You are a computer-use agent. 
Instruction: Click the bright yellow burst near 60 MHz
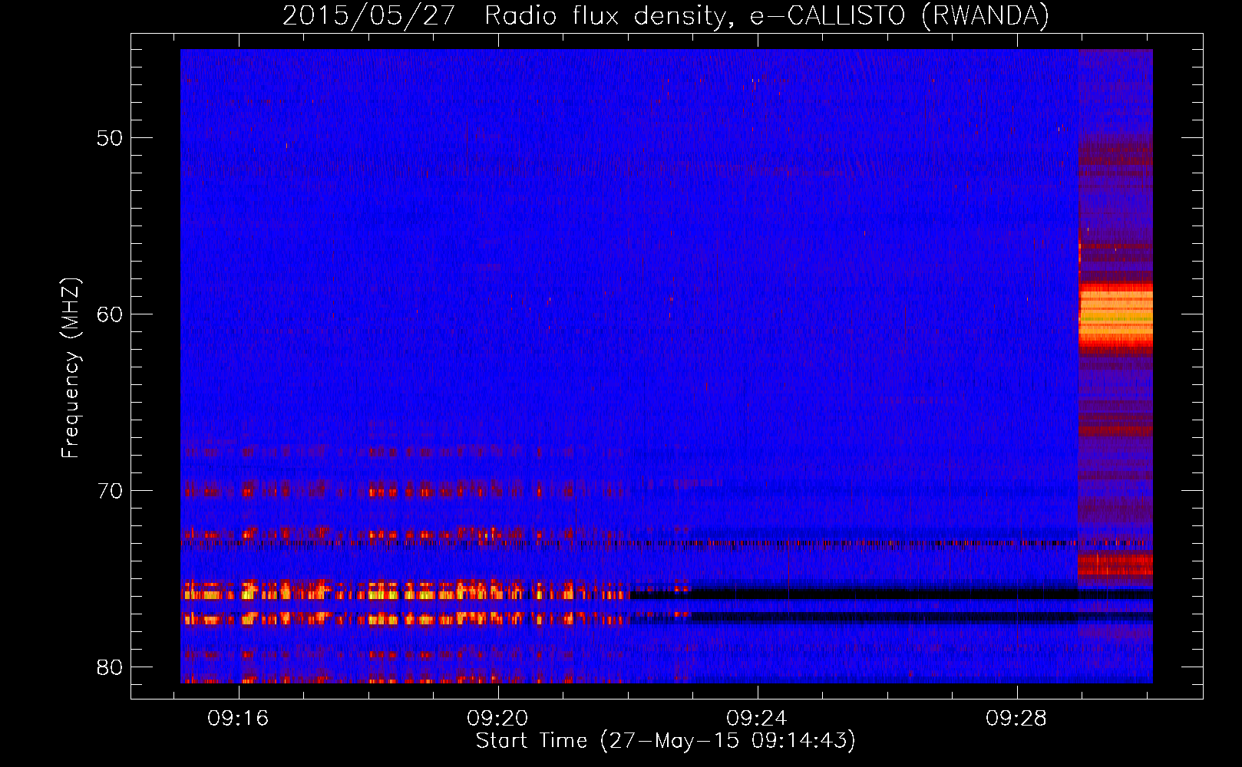point(1115,314)
